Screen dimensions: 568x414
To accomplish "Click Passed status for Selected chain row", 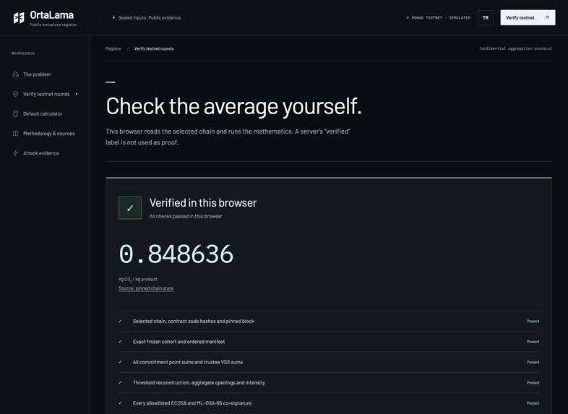I will point(533,322).
